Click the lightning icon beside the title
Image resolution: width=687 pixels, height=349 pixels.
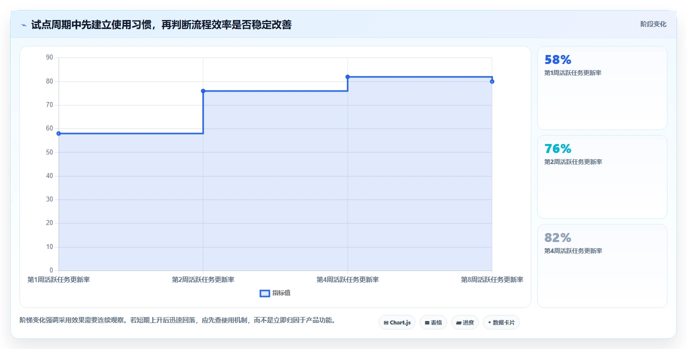[x=24, y=24]
